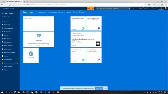Open portal settings gear icon
Viewport: 168px width, 94px height.
(140, 9)
